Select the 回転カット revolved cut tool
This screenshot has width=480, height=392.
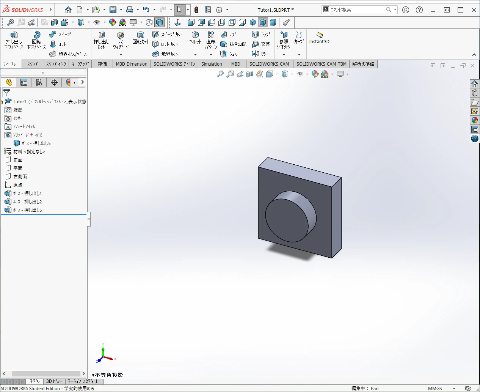(141, 38)
